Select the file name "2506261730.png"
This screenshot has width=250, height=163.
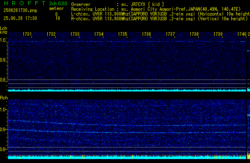[20, 10]
